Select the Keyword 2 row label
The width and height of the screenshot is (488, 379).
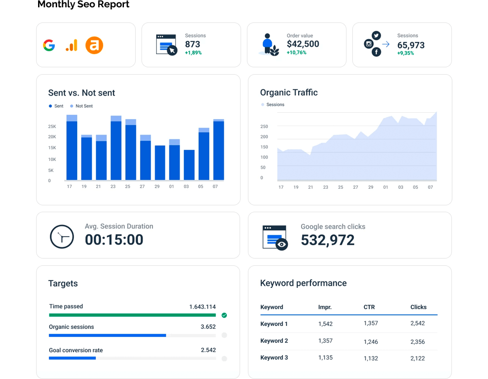pos(274,341)
